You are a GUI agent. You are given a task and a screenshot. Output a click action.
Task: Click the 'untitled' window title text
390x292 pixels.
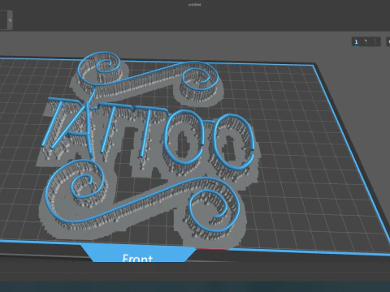195,5
